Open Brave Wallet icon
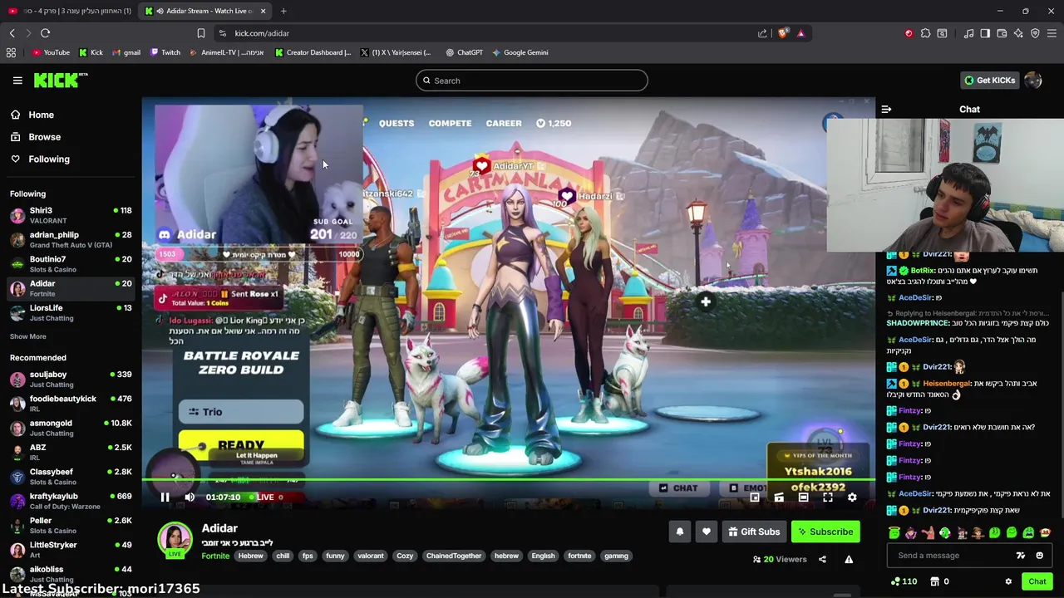Screen dimensions: 1064x598 [1002, 33]
